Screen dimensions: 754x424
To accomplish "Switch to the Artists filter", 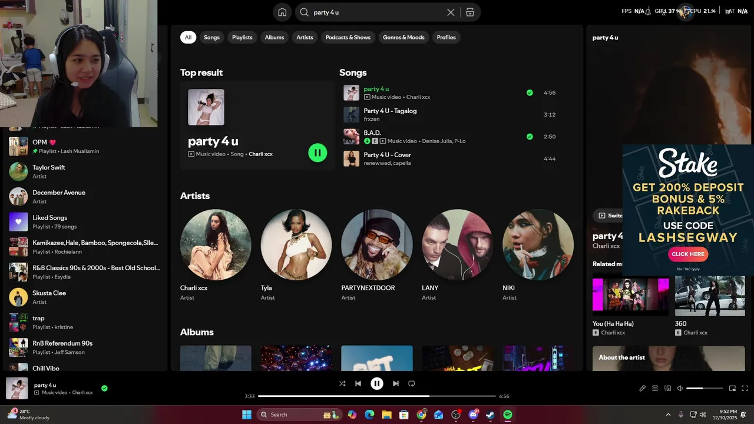I will point(305,37).
